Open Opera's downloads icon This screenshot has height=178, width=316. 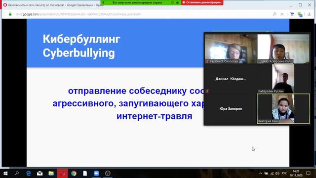click(309, 14)
